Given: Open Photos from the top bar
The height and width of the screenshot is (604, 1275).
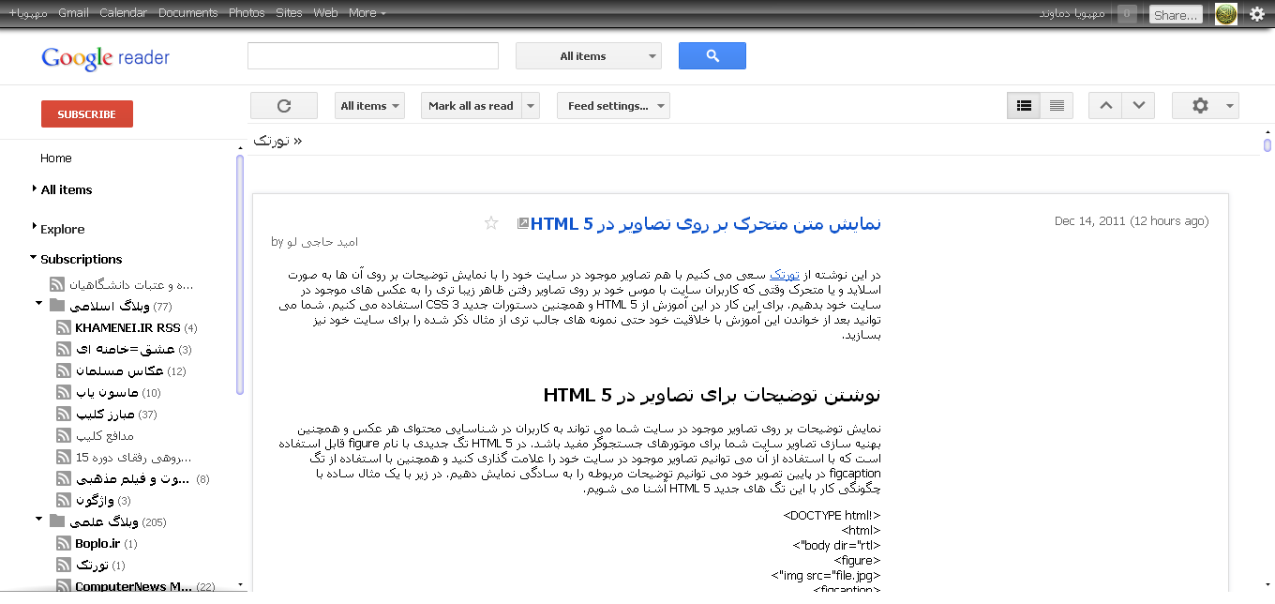Looking at the screenshot, I should tap(247, 13).
